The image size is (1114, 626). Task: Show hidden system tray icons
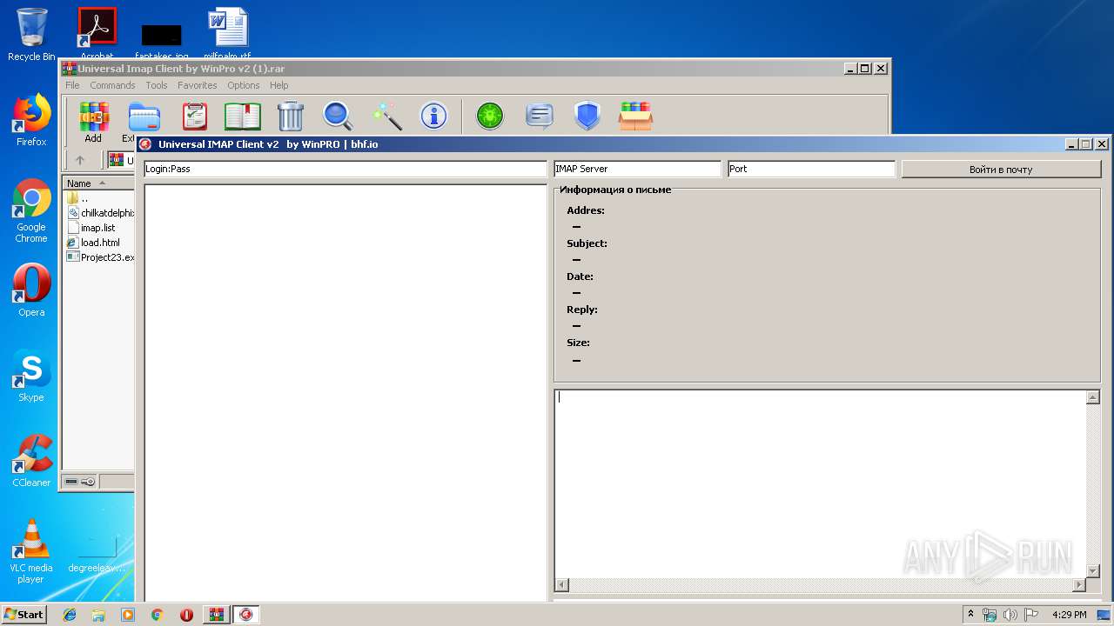(970, 614)
